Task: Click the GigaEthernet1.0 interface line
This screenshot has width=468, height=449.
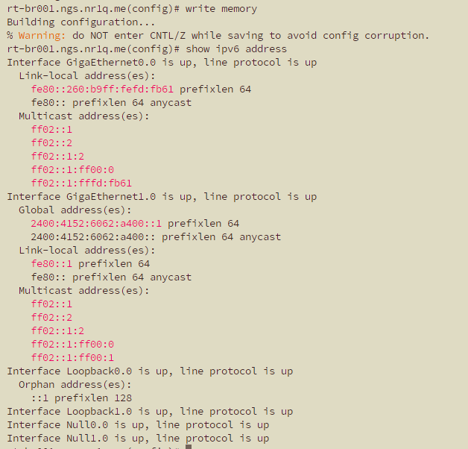Action: 162,197
